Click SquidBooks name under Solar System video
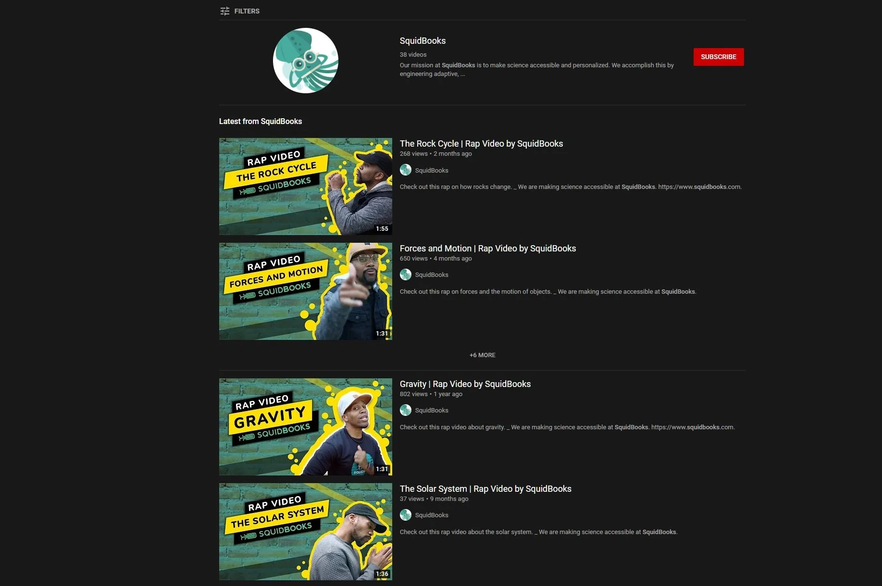The image size is (882, 586). coord(432,515)
